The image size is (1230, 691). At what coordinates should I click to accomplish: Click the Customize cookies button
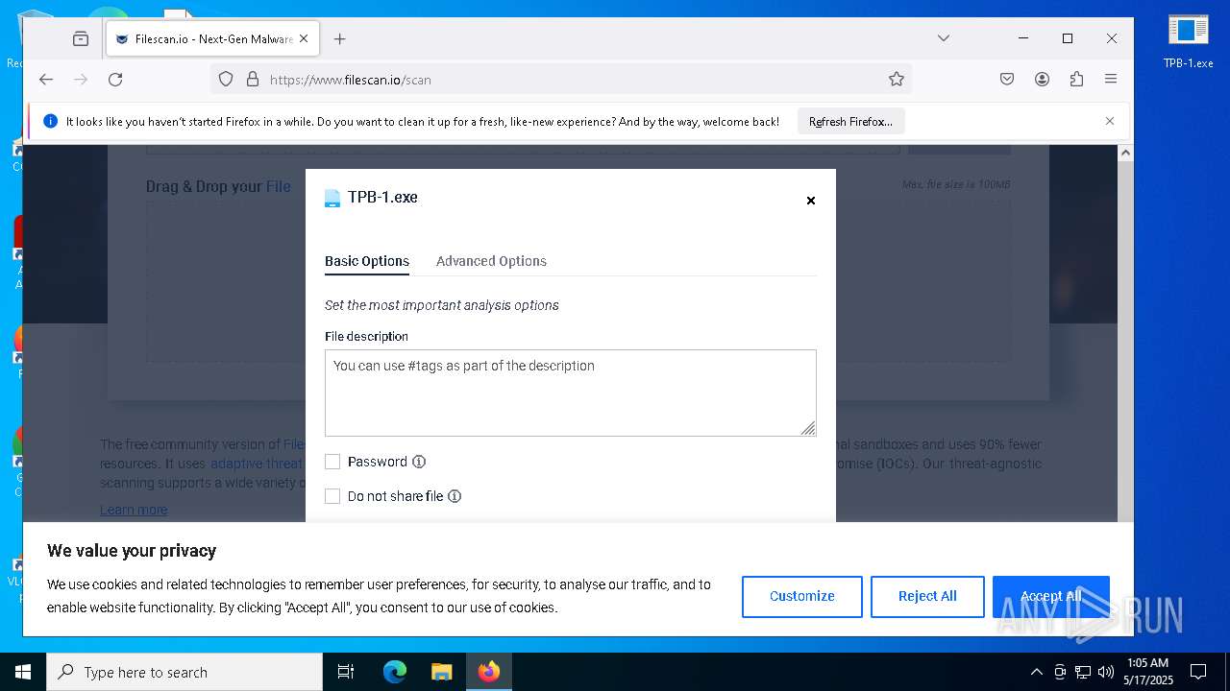802,596
